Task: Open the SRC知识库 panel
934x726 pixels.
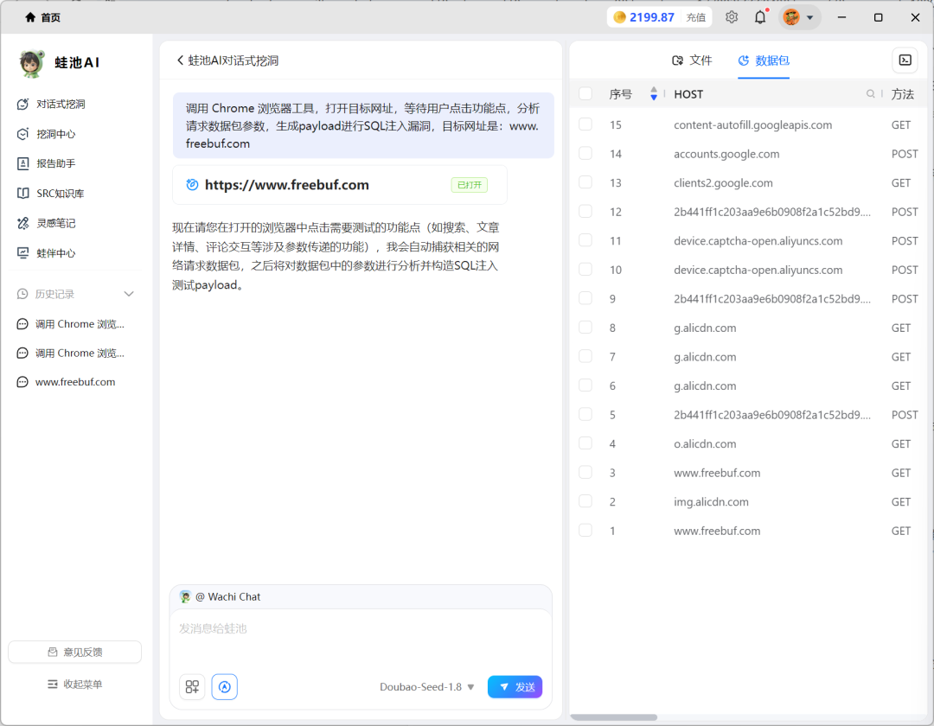Action: pos(62,194)
